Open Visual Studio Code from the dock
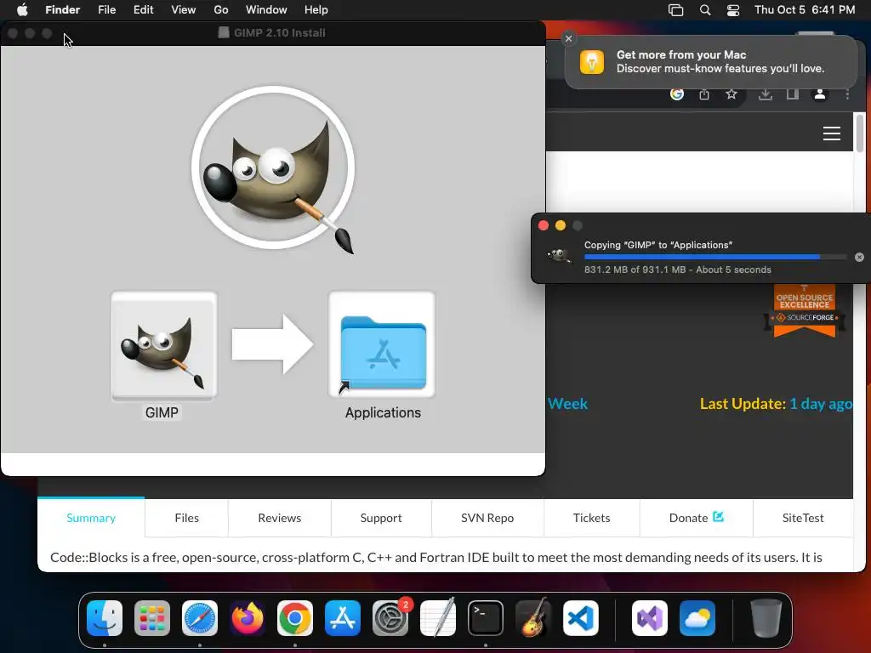 (581, 618)
